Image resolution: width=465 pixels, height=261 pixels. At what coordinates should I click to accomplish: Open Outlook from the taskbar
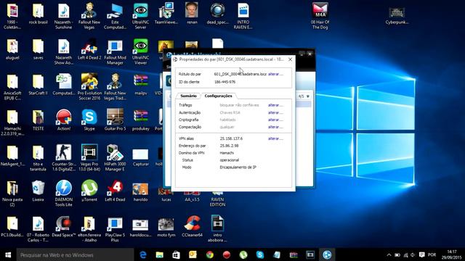tap(193, 254)
